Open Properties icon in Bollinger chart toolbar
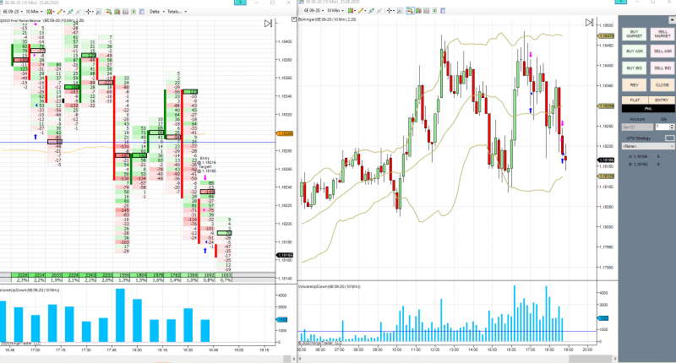Image resolution: width=676 pixels, height=363 pixels. pyautogui.click(x=442, y=10)
